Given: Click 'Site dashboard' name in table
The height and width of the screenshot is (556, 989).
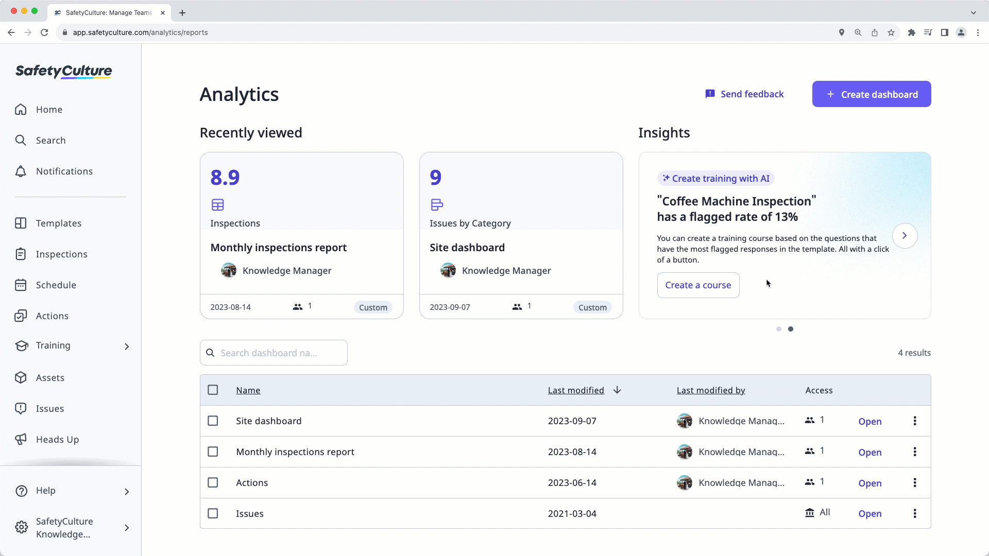Looking at the screenshot, I should (x=269, y=421).
